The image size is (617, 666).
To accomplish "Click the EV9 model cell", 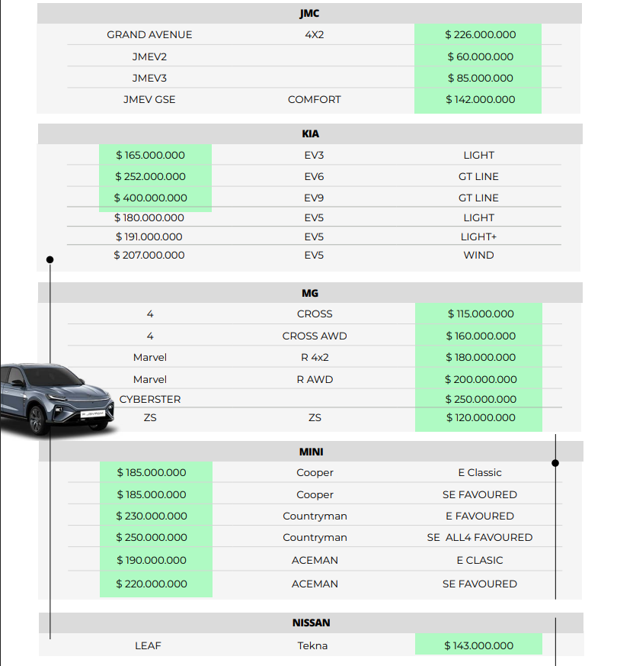I will tap(314, 198).
